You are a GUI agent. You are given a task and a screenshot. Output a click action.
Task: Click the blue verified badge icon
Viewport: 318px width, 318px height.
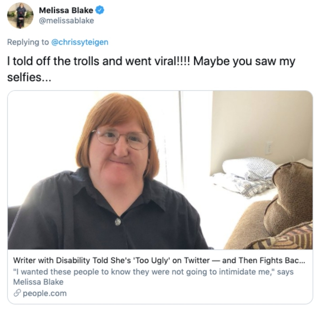pyautogui.click(x=100, y=10)
